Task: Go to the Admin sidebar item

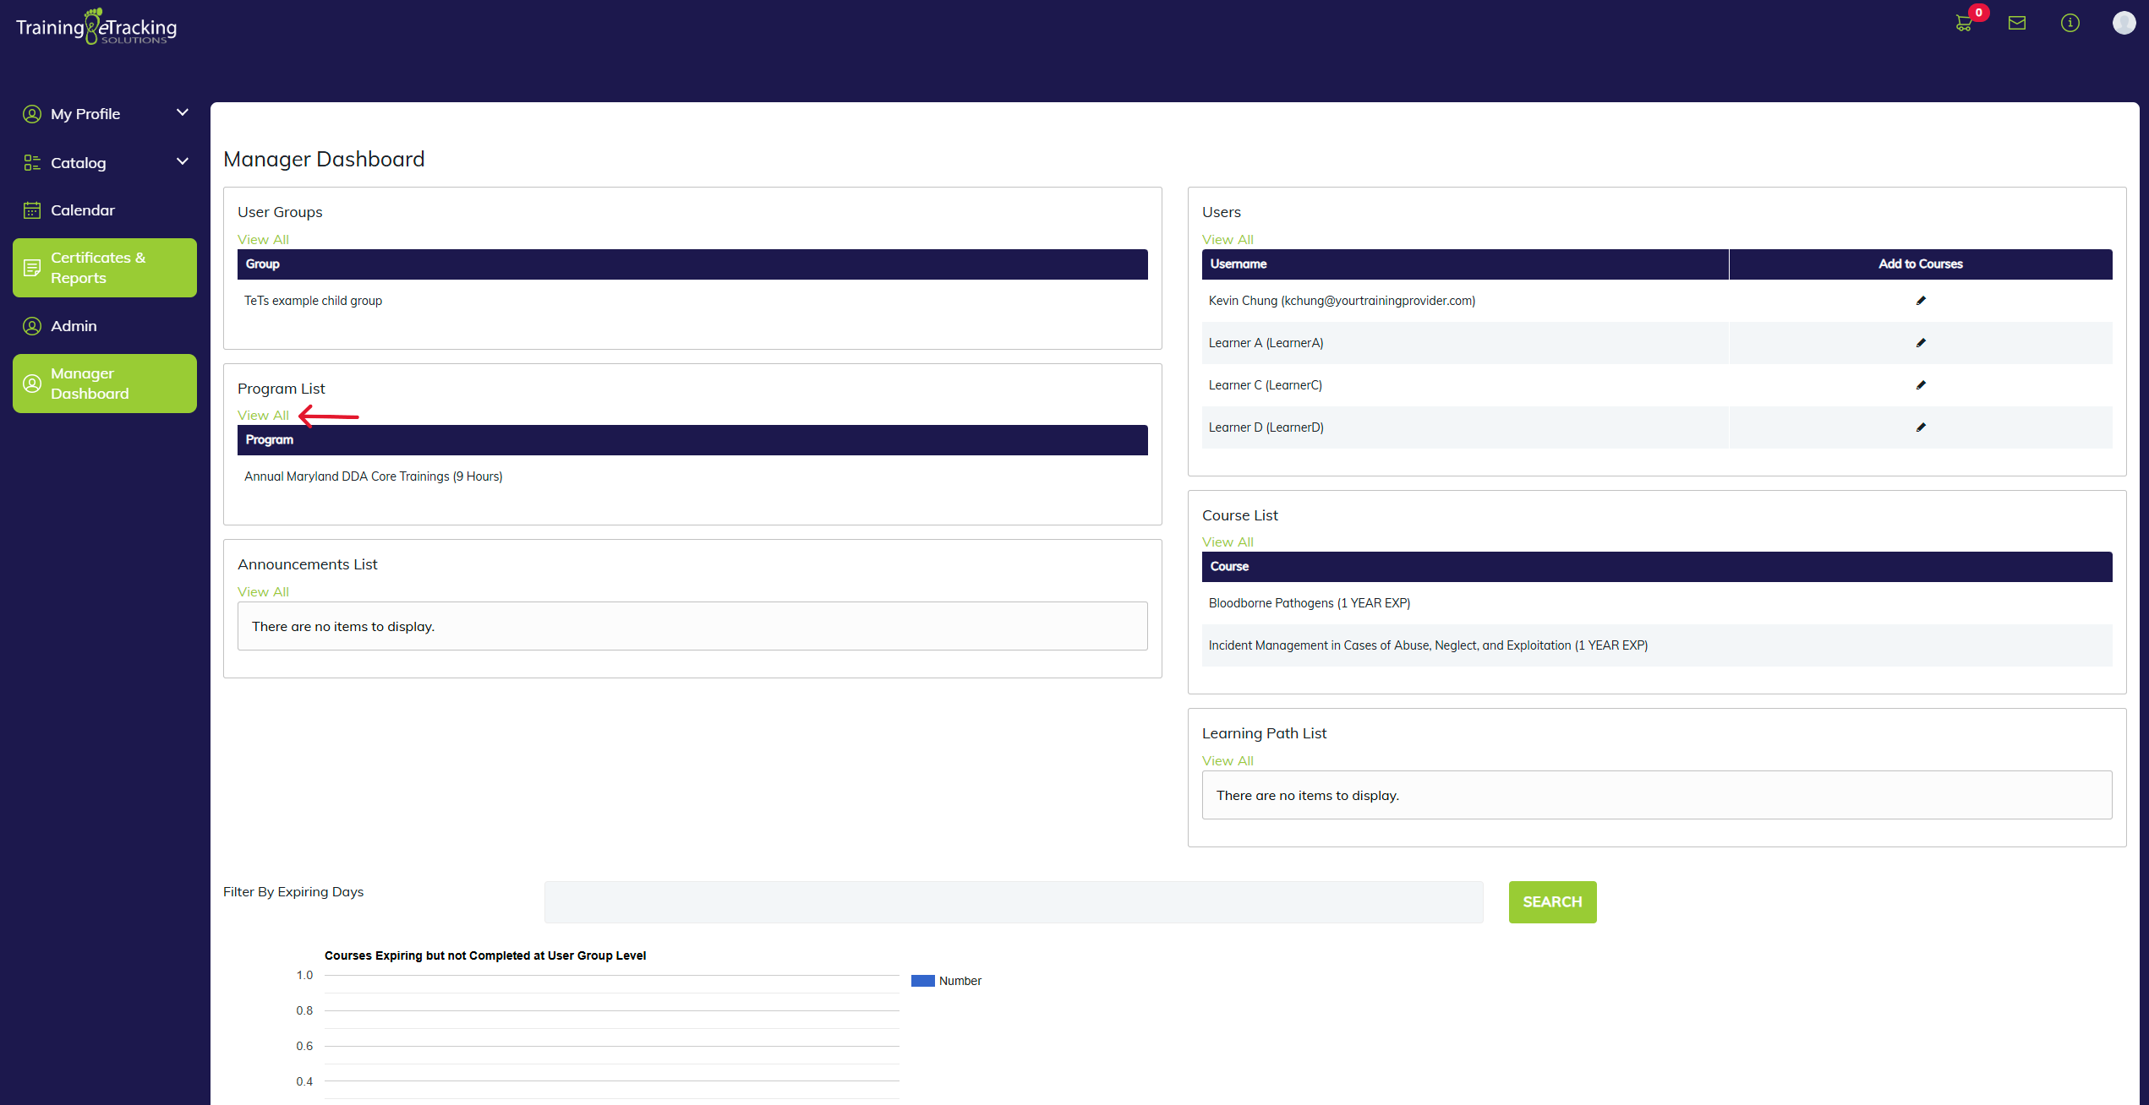Action: [x=74, y=326]
